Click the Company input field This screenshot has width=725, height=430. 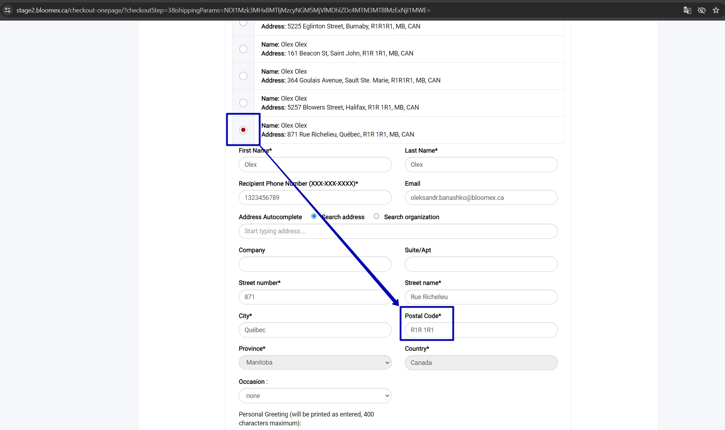point(315,264)
